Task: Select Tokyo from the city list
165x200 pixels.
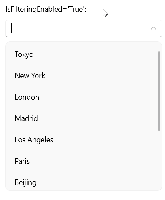Action: point(82,54)
